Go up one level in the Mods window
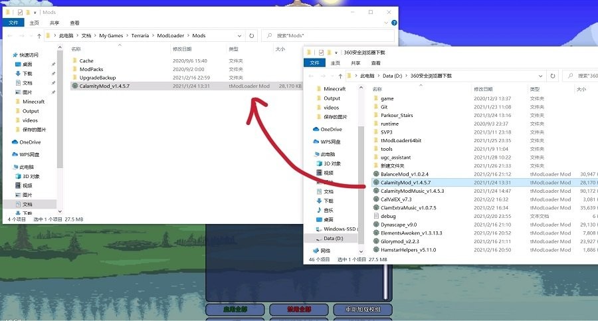 point(39,36)
